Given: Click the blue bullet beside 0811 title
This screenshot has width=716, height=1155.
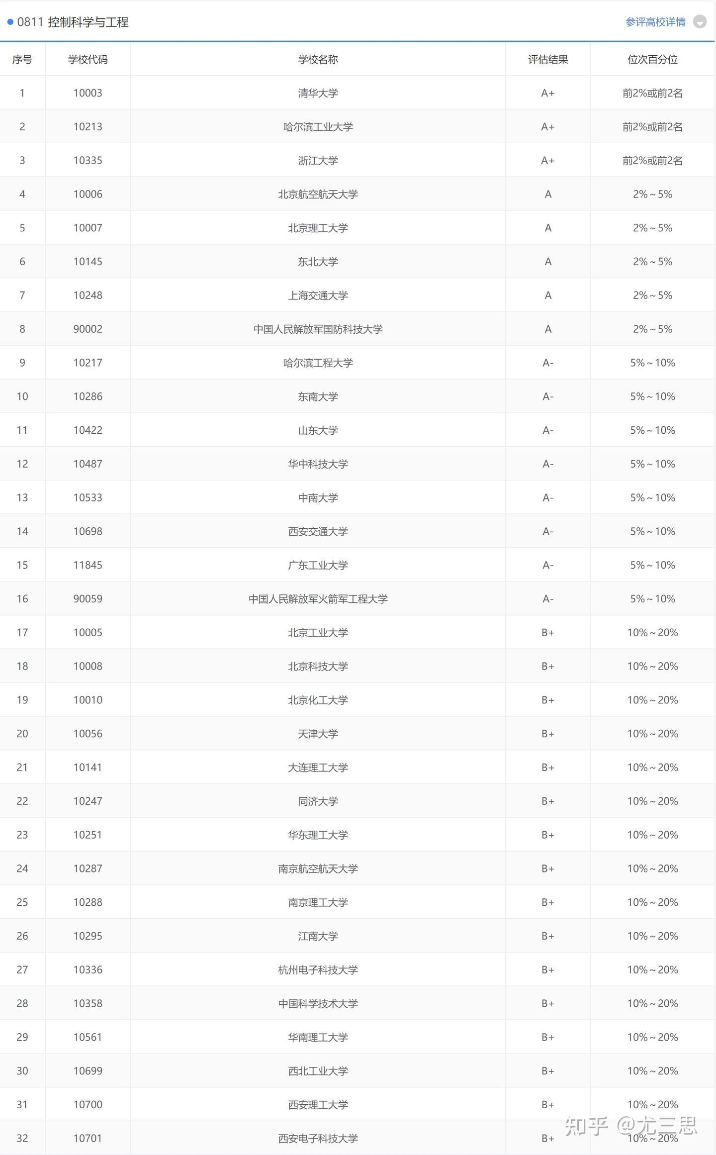Looking at the screenshot, I should coord(10,22).
